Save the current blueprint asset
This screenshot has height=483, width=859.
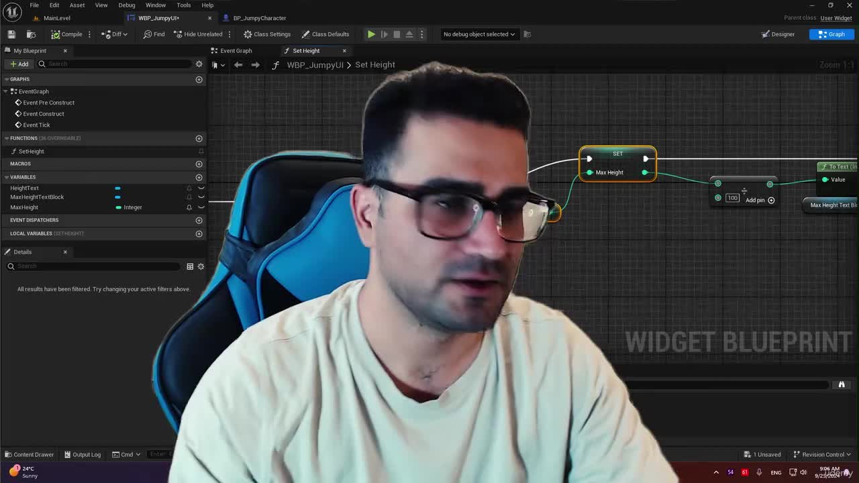click(11, 34)
